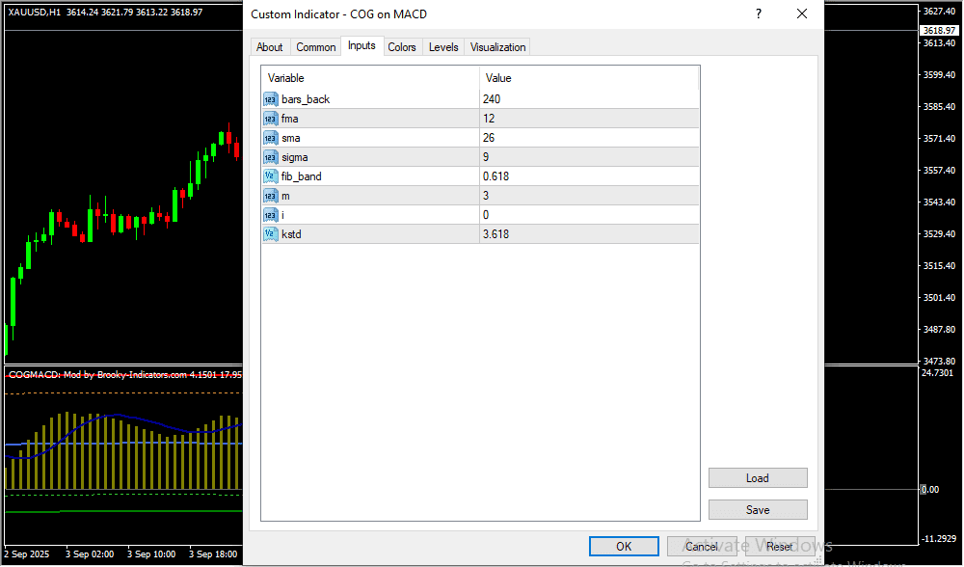Close the Custom Indicator dialog
This screenshot has height=567, width=964.
coord(801,14)
